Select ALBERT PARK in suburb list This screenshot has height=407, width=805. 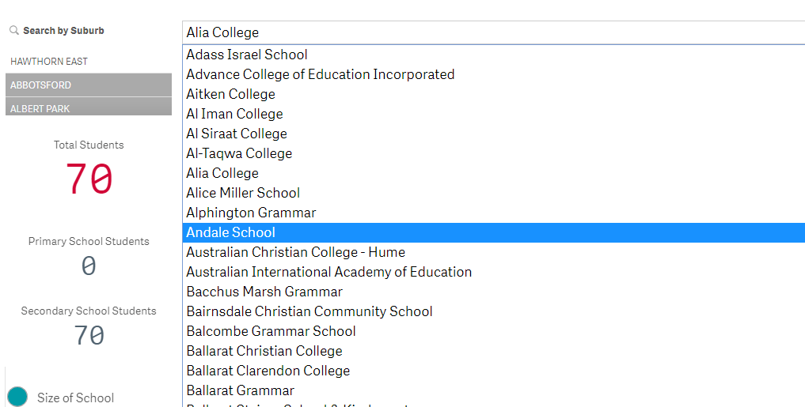[x=89, y=107]
